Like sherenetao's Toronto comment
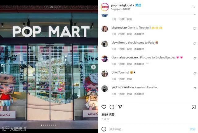This screenshot has height=133, width=198. click(195, 29)
